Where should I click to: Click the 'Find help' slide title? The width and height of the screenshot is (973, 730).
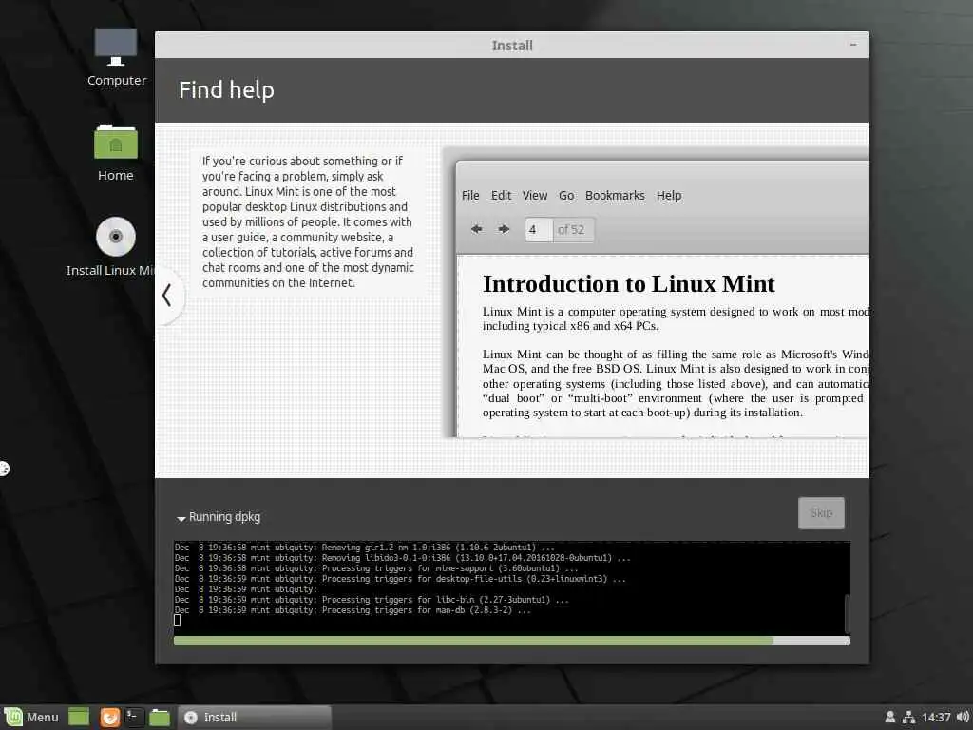226,90
